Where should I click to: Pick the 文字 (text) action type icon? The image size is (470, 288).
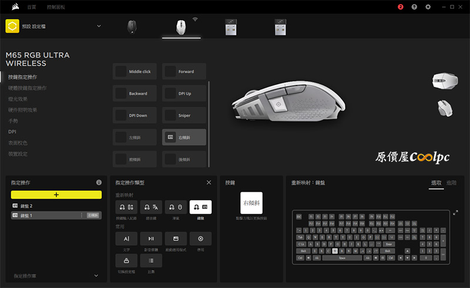126,239
